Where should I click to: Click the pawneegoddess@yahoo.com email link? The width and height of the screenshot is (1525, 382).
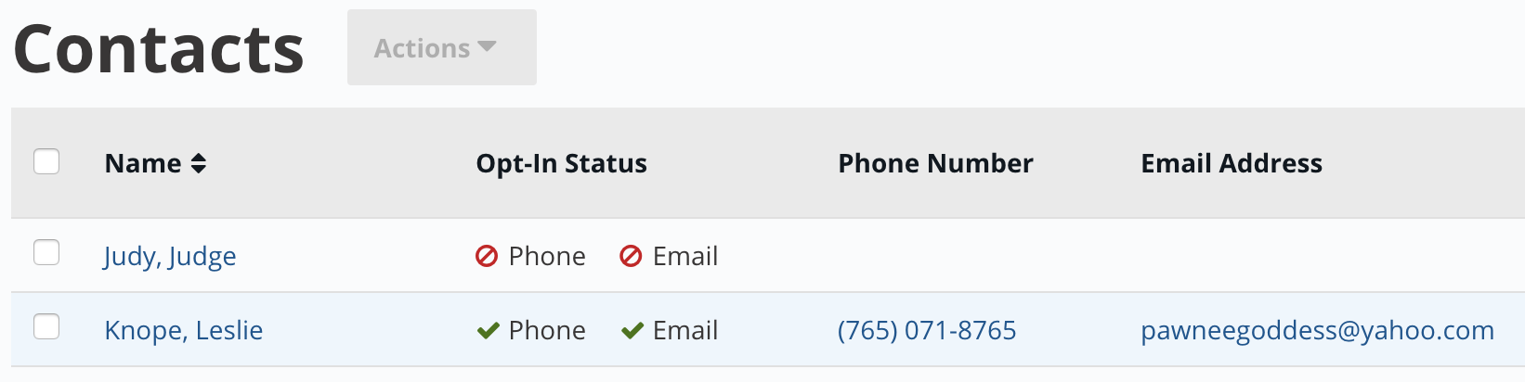[x=1317, y=330]
